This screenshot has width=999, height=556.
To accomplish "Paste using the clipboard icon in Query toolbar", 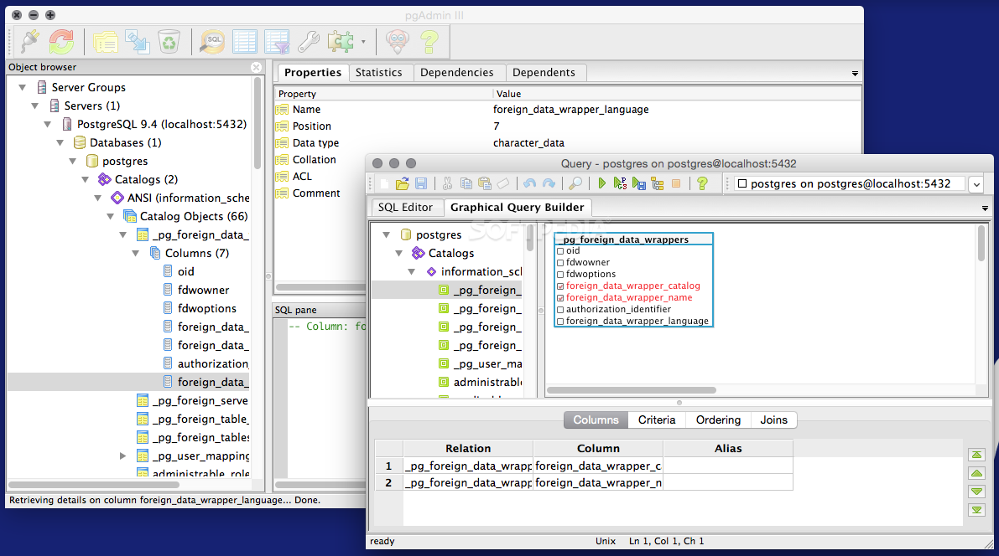I will (485, 184).
